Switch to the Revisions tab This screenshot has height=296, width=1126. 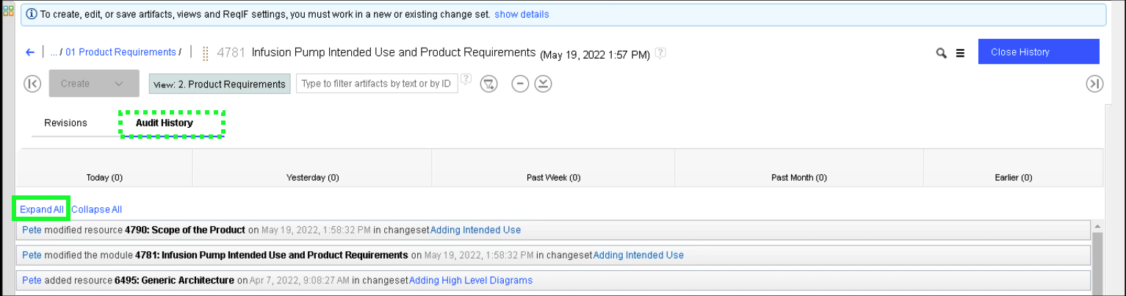[x=65, y=123]
